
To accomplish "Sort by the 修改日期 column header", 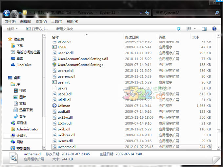I will click(132, 37).
